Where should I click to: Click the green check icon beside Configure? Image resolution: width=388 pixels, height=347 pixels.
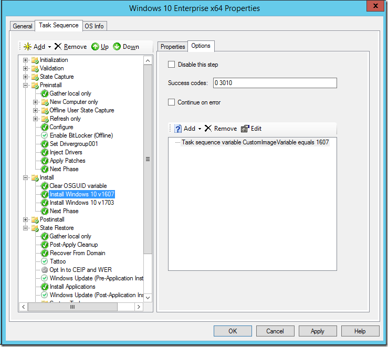45,127
